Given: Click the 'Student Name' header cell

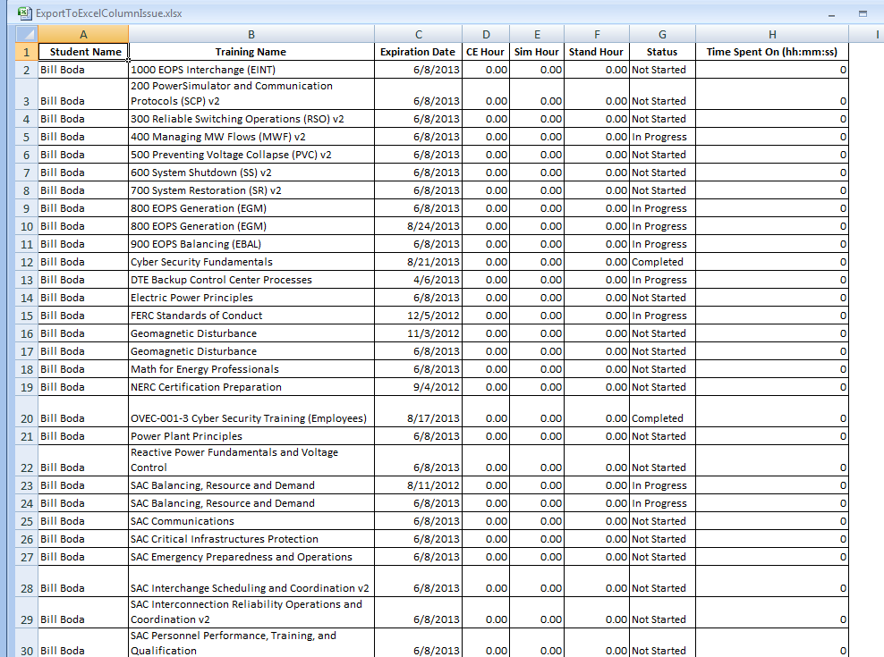Looking at the screenshot, I should coord(83,52).
